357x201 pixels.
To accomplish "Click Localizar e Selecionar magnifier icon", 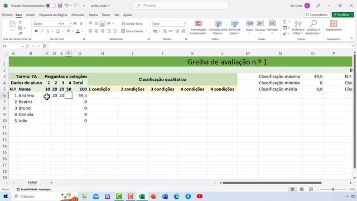I will pyautogui.click(x=313, y=23).
